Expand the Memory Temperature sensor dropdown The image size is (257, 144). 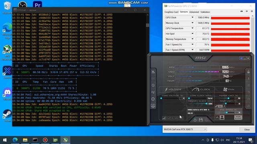(x=192, y=39)
